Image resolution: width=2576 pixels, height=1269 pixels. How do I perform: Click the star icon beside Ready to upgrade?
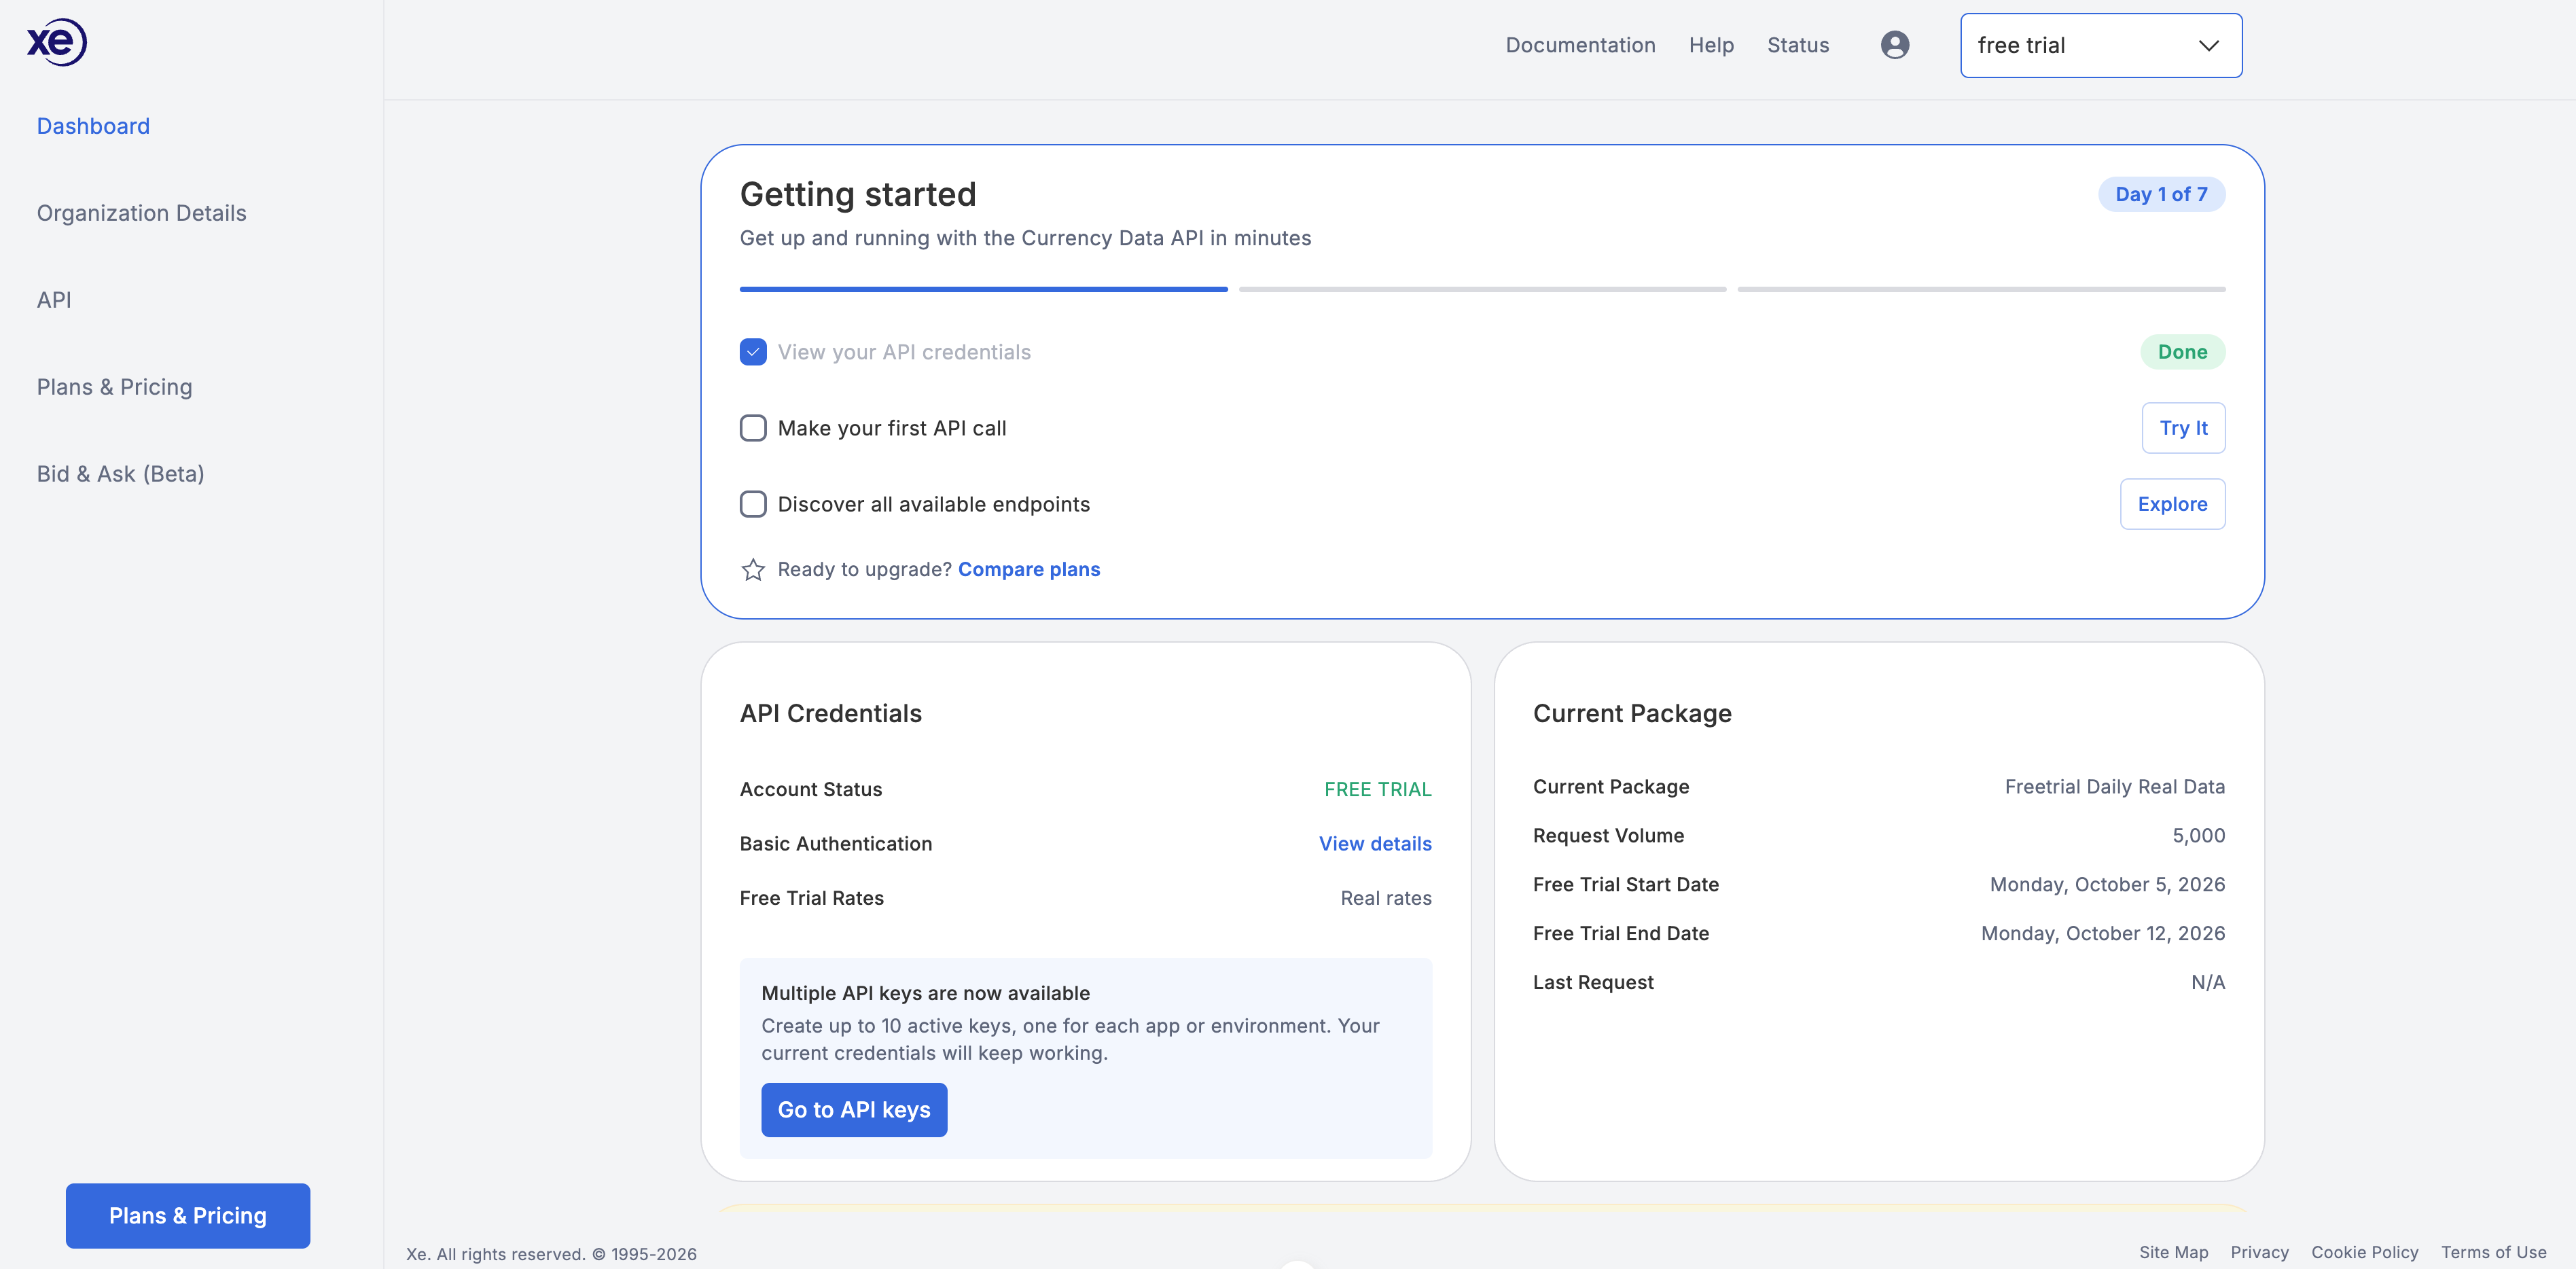[753, 570]
